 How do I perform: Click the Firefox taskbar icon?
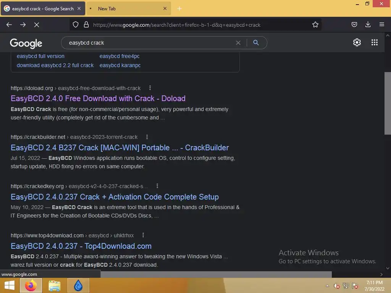point(31,285)
